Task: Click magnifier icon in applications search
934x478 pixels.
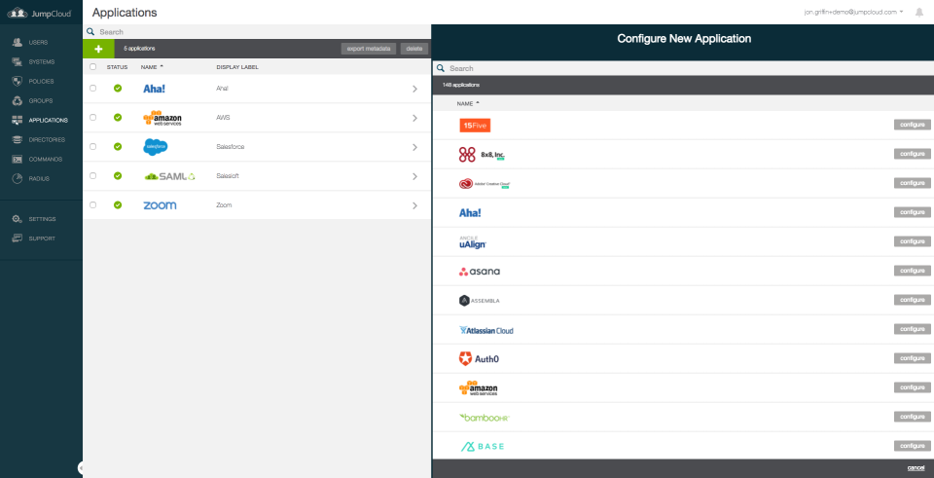Action: pos(90,31)
